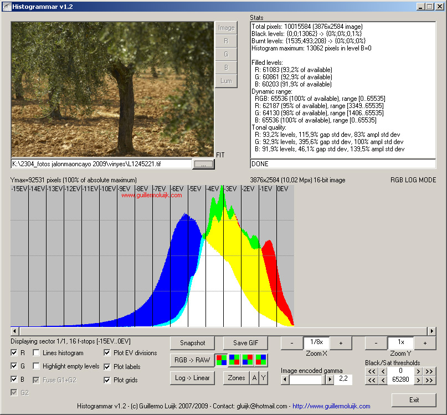Click the Exit button
Image resolution: width=447 pixels, height=415 pixels.
(414, 400)
